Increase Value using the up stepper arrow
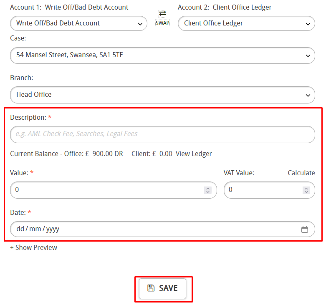331x305 pixels. pos(208,188)
